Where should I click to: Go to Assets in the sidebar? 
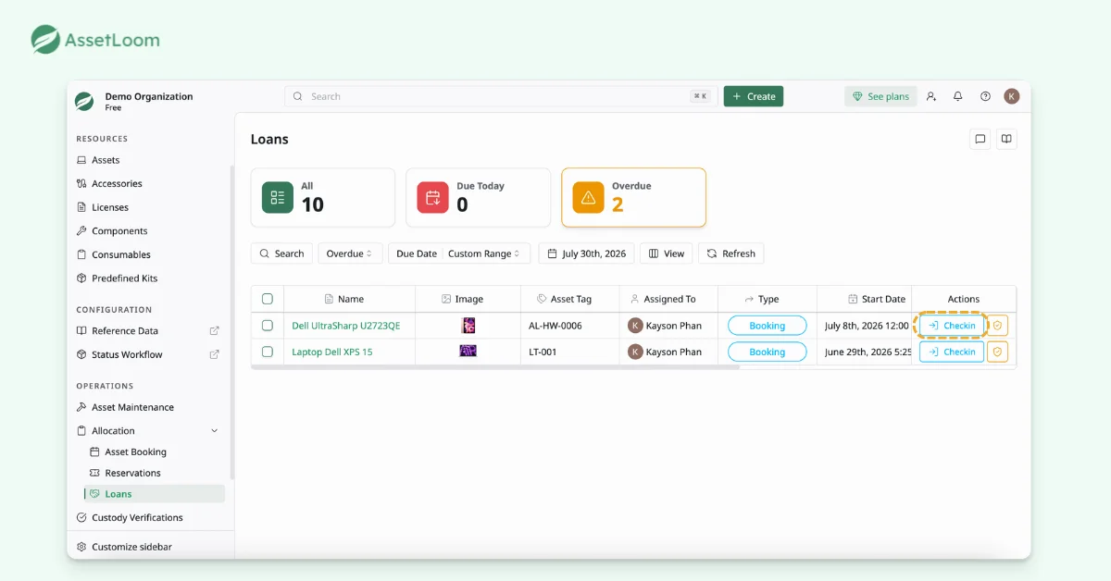click(106, 160)
